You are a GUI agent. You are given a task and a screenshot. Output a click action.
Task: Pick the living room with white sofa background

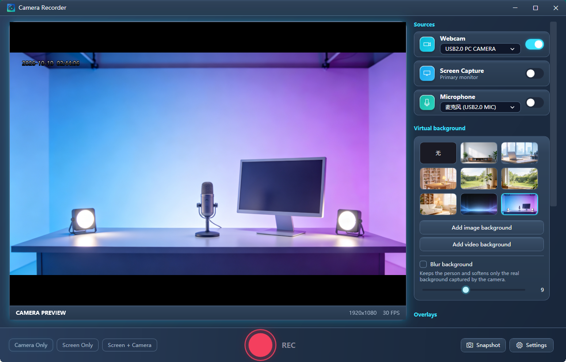click(x=438, y=204)
